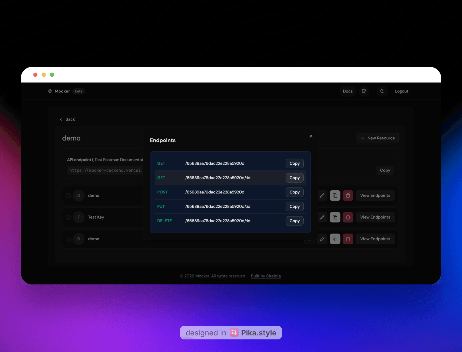The image size is (462, 352).
Task: Open View Endpoints for Test Key
Action: (375, 217)
